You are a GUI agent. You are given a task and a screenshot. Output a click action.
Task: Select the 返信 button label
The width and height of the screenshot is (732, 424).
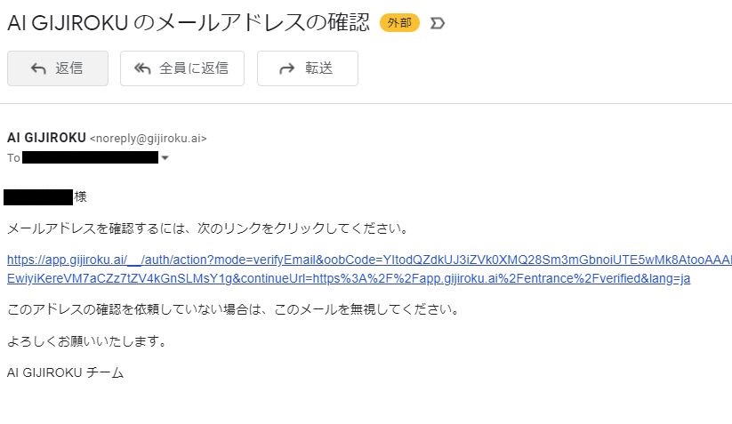pyautogui.click(x=69, y=68)
